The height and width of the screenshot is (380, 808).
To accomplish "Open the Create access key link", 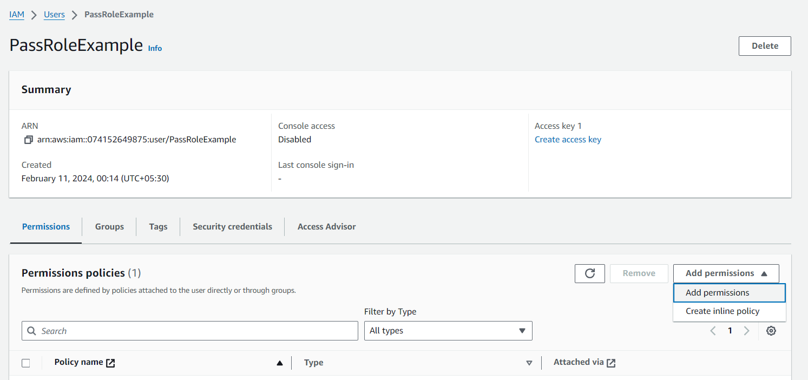I will pos(567,139).
